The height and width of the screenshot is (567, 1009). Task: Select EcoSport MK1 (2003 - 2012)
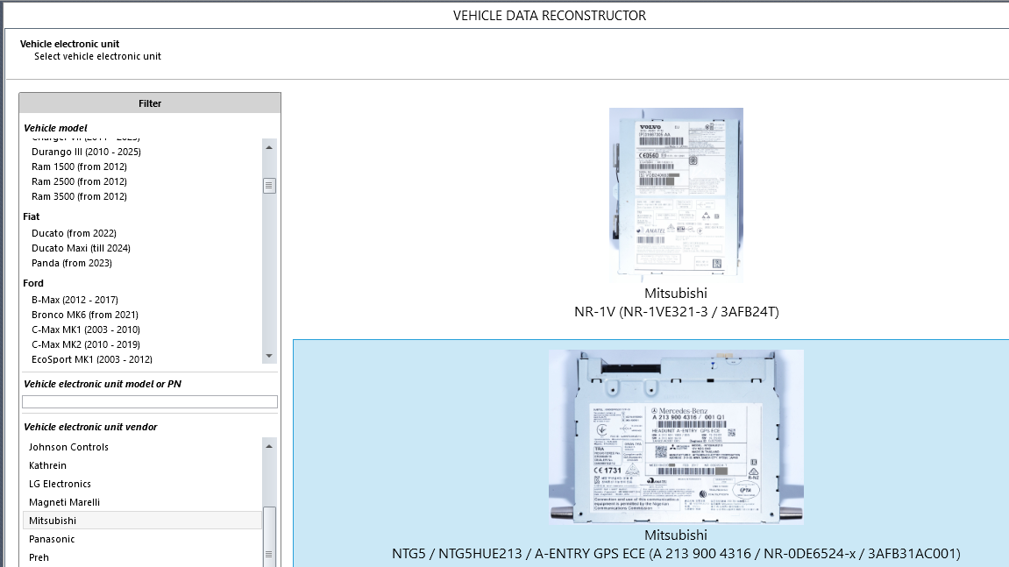coord(91,359)
